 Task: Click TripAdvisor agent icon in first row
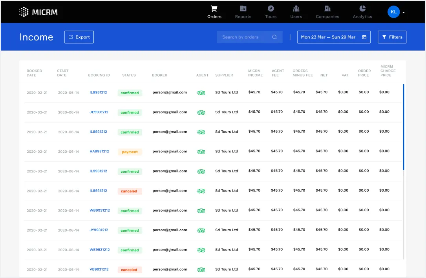point(201,93)
